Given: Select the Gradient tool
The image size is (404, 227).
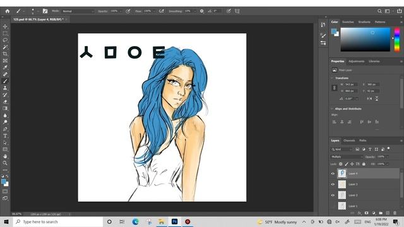Looking at the screenshot, I should pyautogui.click(x=5, y=108).
